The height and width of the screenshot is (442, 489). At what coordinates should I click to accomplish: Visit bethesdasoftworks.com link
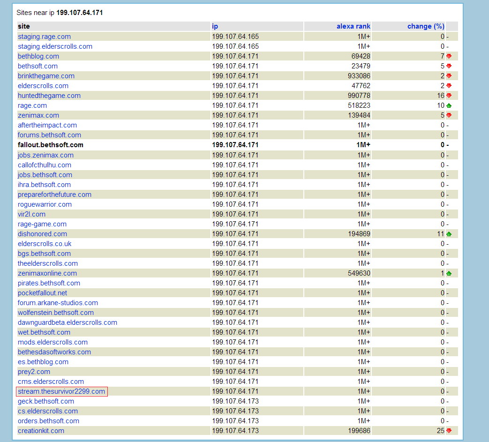(x=54, y=352)
